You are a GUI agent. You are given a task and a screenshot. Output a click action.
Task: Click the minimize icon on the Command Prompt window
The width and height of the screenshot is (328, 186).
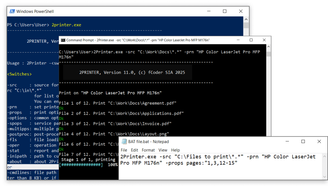click(239, 40)
